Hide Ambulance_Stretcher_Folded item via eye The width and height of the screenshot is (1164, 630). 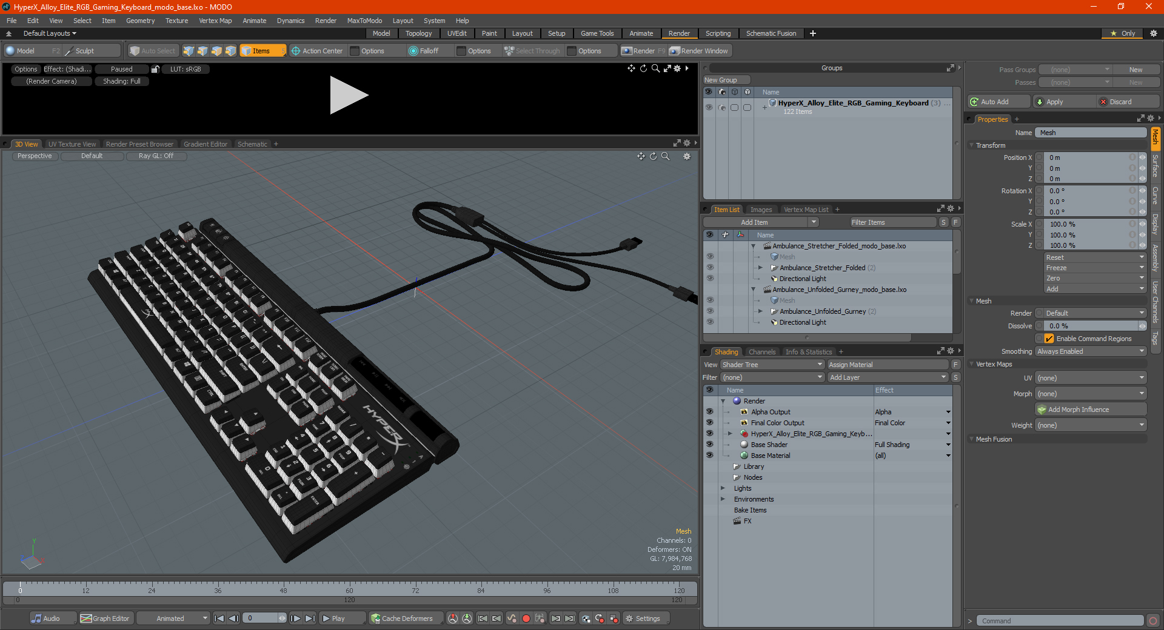tap(709, 268)
